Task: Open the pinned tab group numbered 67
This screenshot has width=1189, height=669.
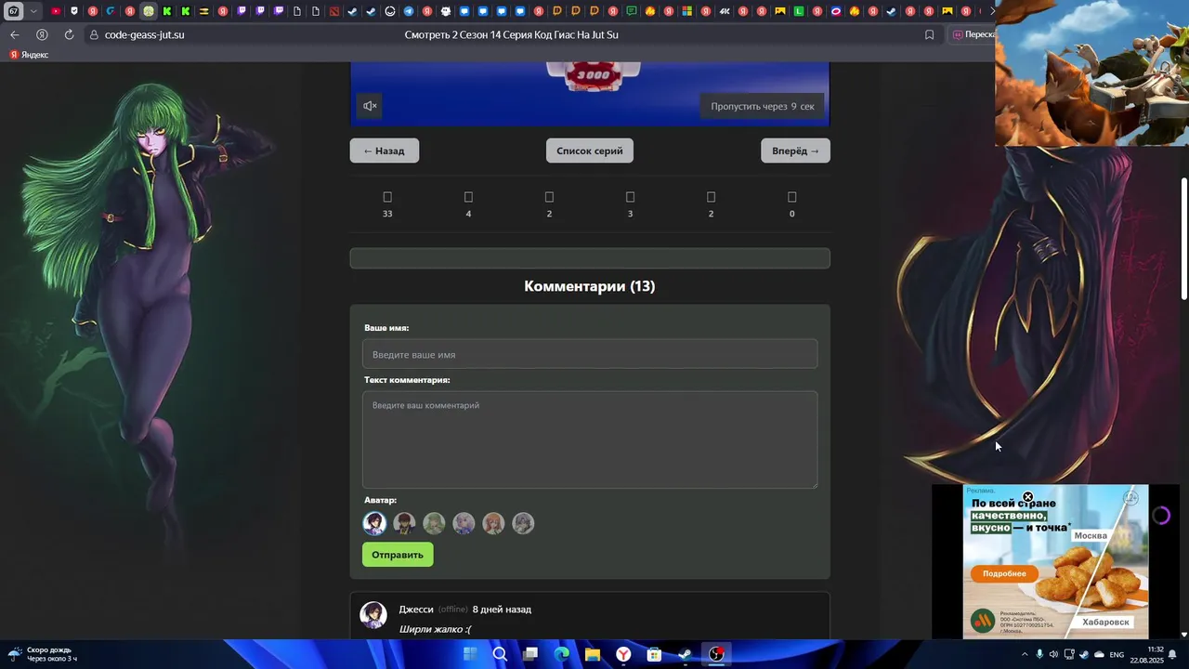Action: pos(13,11)
